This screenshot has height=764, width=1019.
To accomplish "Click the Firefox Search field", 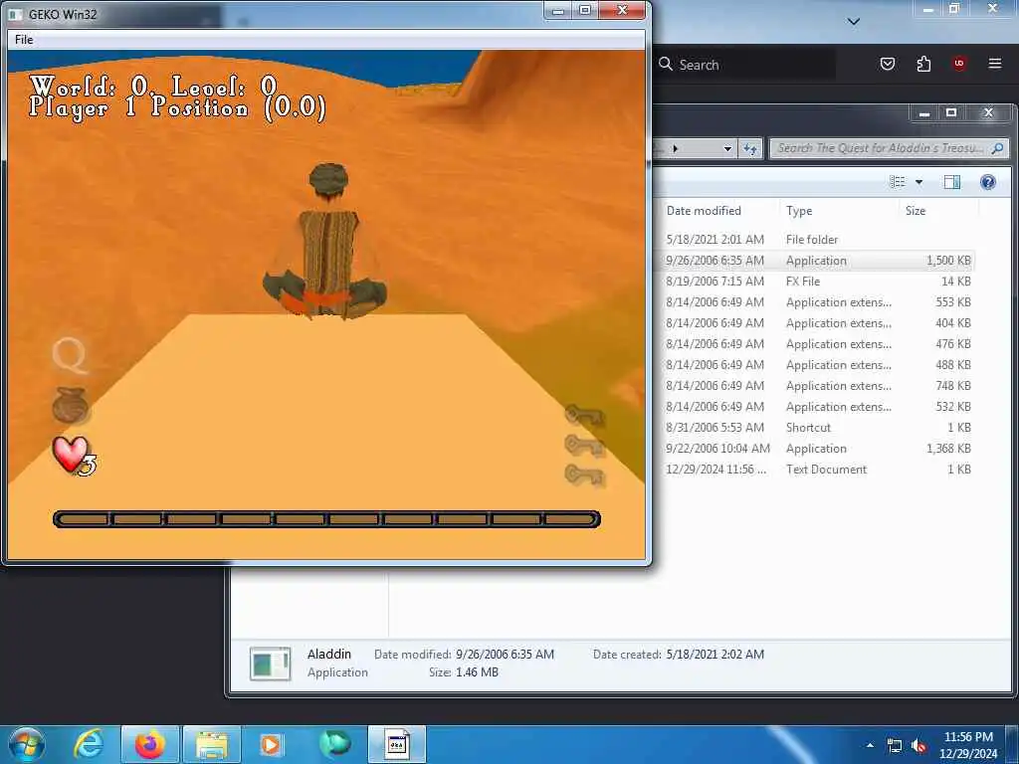I will [x=744, y=65].
